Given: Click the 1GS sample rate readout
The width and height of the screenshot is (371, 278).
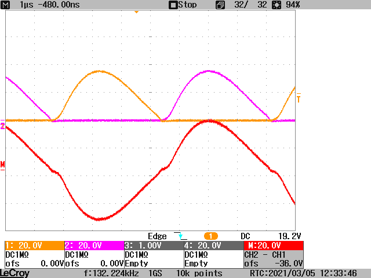Looking at the screenshot, I should click(155, 273).
